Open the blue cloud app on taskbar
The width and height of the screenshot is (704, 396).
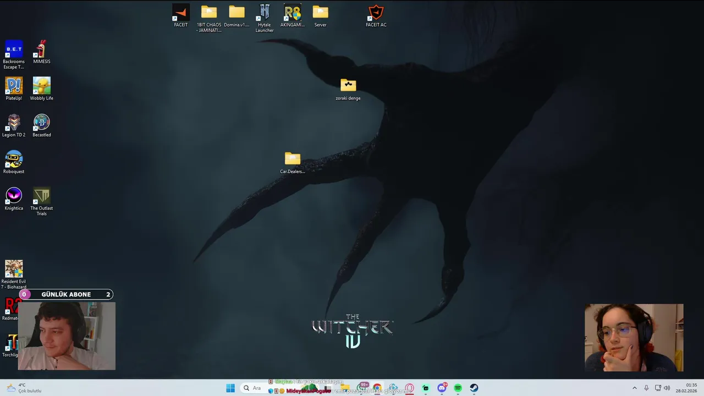(393, 388)
